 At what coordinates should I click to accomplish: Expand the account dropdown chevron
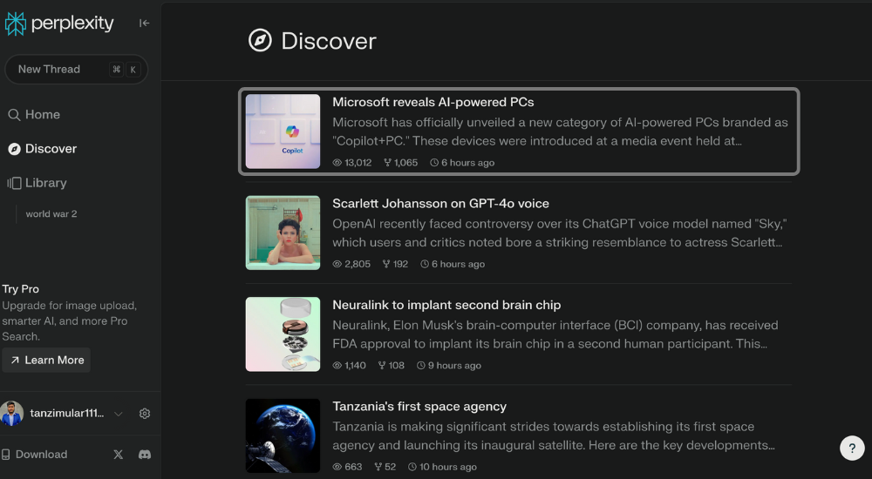(118, 414)
